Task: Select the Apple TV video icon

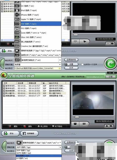Action: (18, 19)
